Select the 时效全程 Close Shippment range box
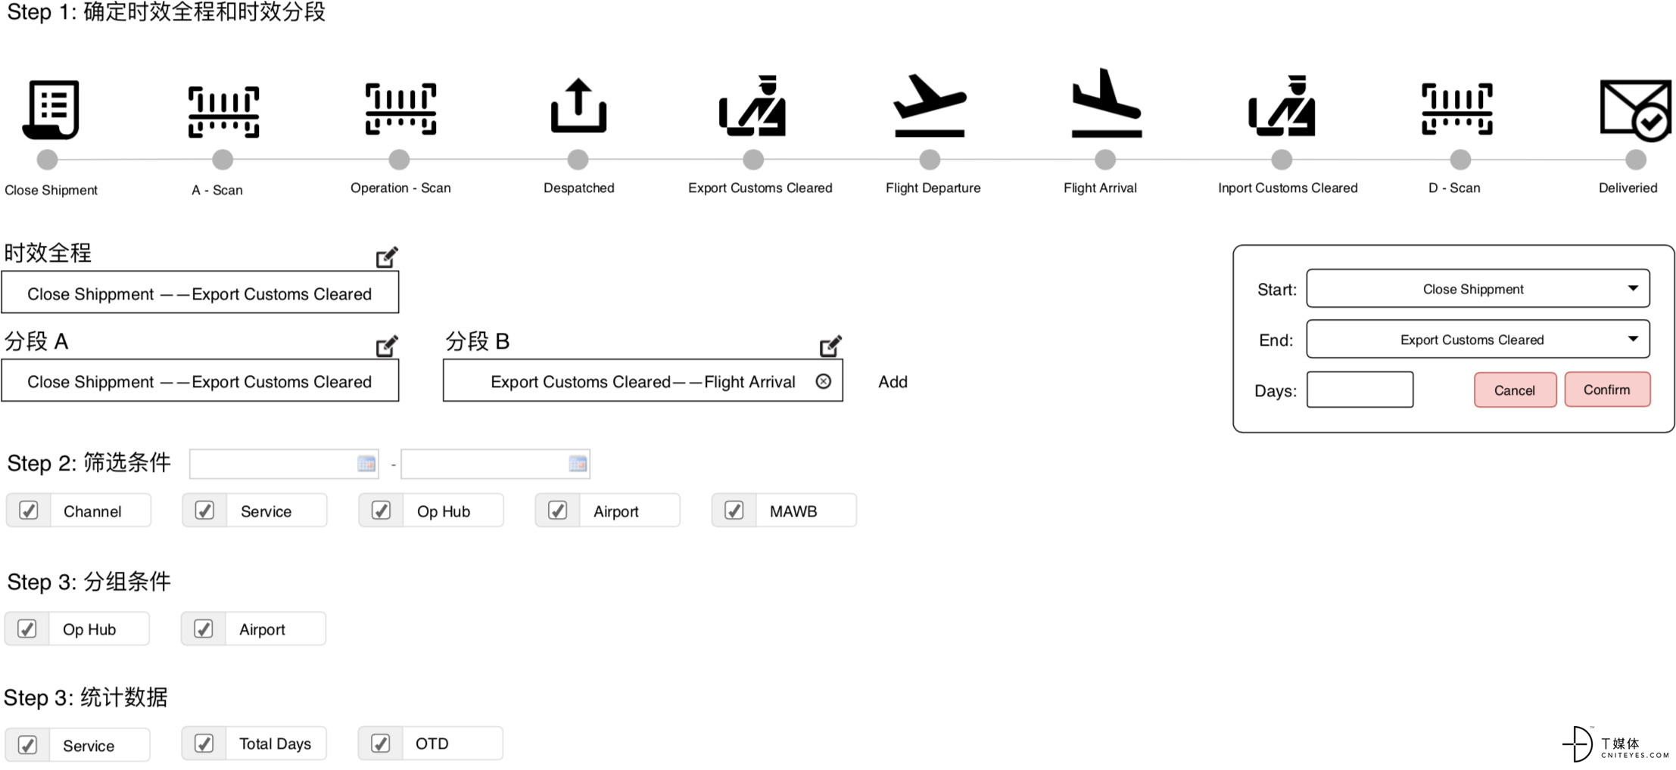 click(200, 293)
